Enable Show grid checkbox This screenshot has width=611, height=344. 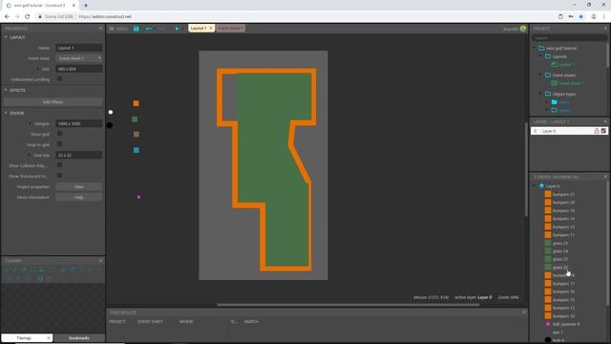point(59,134)
